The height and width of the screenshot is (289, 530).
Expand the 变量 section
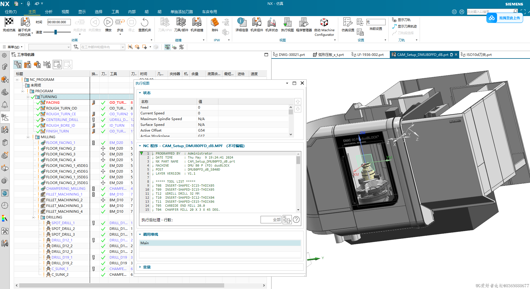140,267
